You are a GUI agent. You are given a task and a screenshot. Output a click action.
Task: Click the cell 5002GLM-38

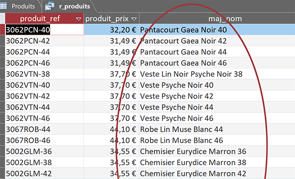point(44,162)
